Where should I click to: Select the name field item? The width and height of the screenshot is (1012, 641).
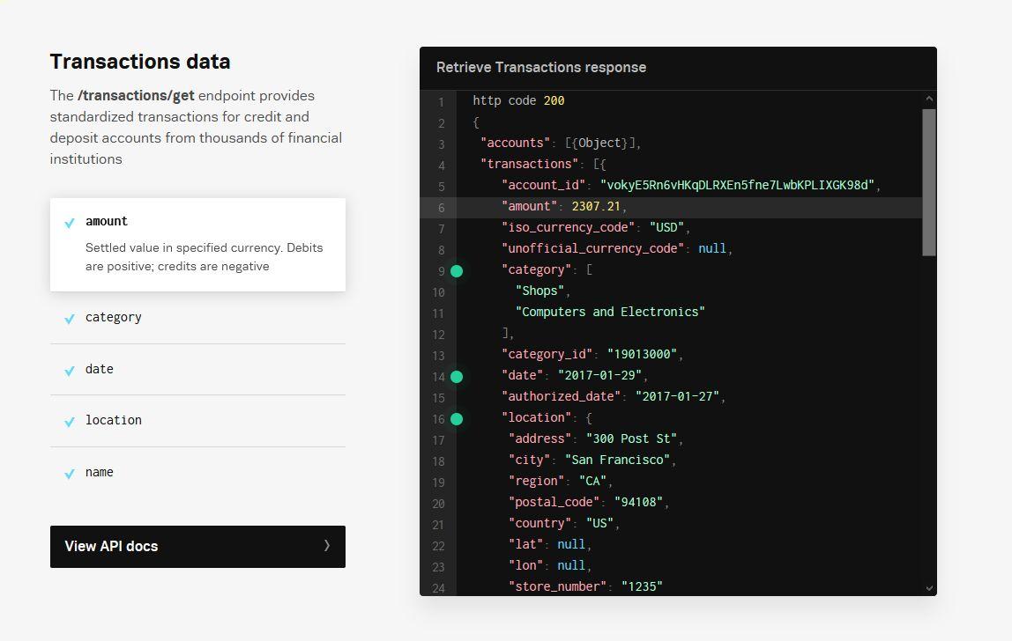point(197,472)
